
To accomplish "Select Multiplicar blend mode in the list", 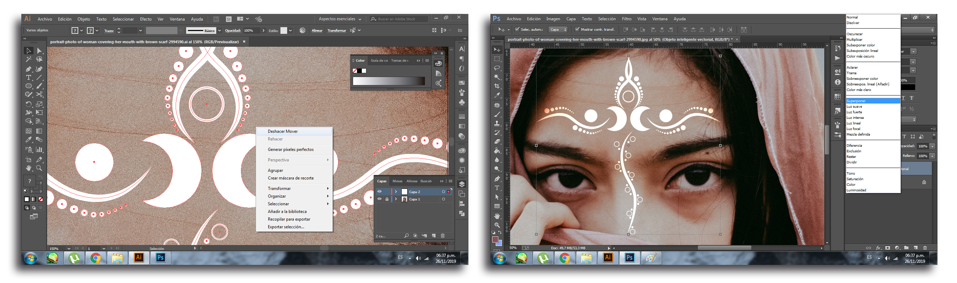I will pos(854,40).
